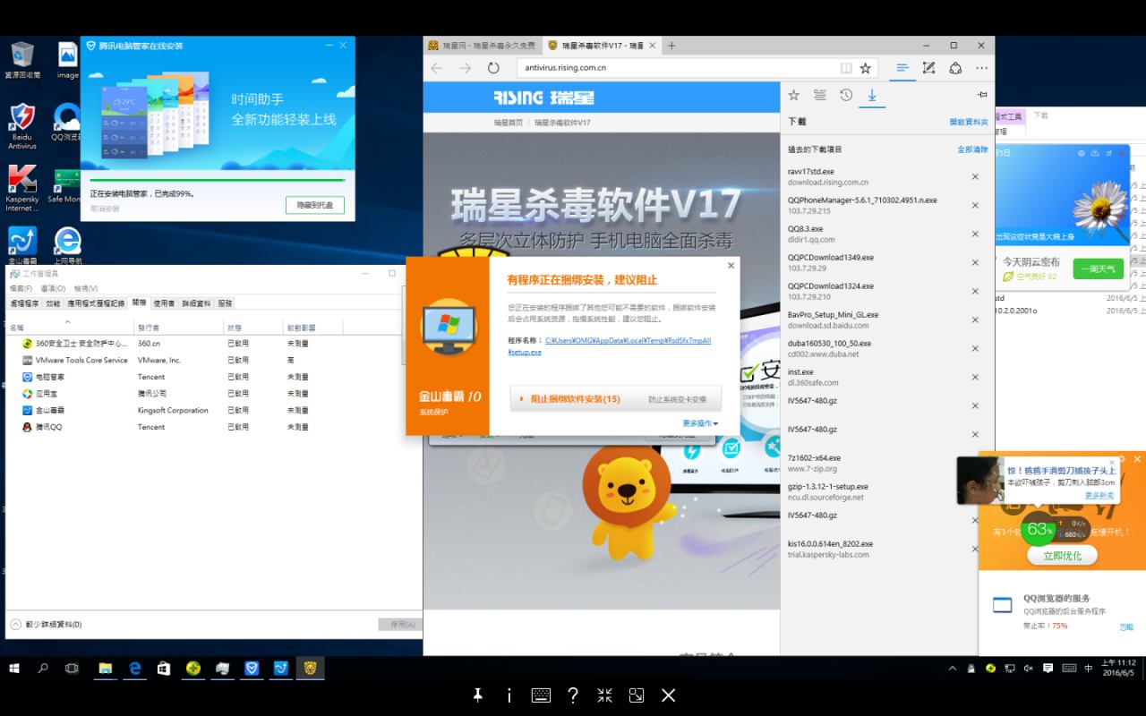Switch to 處理程序 tab in Task Manager
Image resolution: width=1146 pixels, height=716 pixels.
[24, 303]
